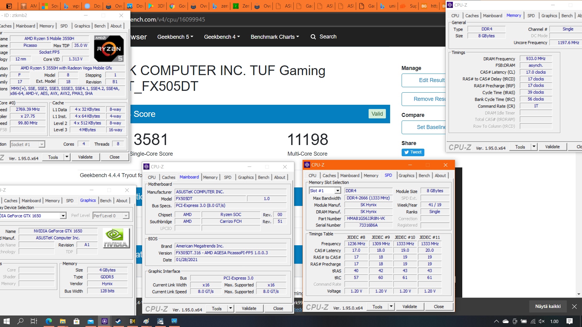Open Memory tab in Mainboard window

(210, 177)
